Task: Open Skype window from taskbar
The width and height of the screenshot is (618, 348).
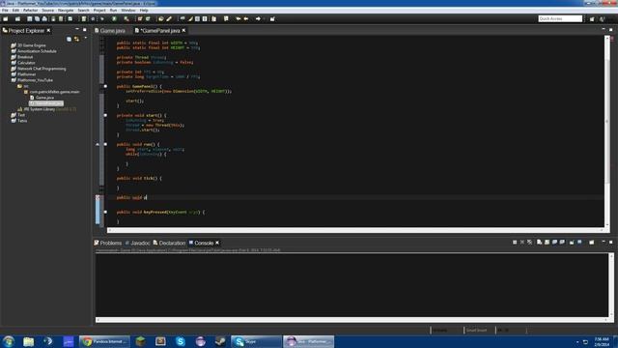Action: [256, 341]
